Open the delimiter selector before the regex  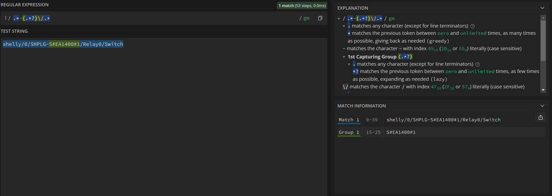pos(6,18)
